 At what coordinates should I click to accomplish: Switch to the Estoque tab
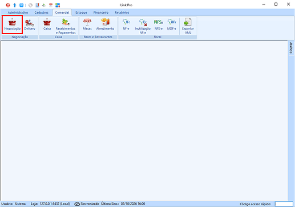click(x=81, y=13)
